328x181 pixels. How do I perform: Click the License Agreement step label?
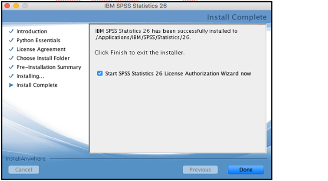[x=41, y=49]
